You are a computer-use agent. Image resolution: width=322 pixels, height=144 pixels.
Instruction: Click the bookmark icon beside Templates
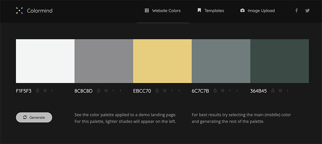tap(199, 10)
